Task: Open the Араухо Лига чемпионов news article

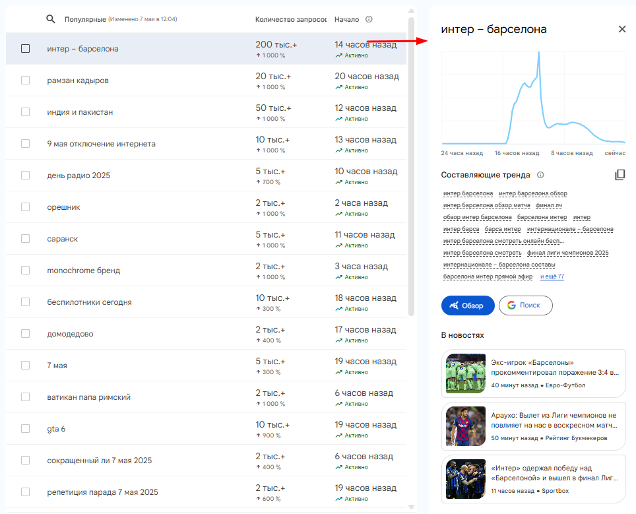Action: [533, 426]
